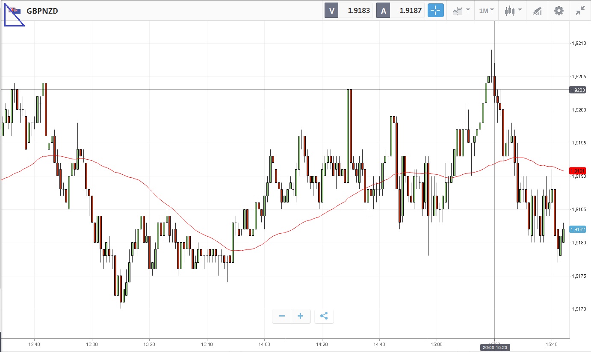Image resolution: width=591 pixels, height=352 pixels.
Task: Click the blue current price label 1,9182
Action: pos(577,229)
